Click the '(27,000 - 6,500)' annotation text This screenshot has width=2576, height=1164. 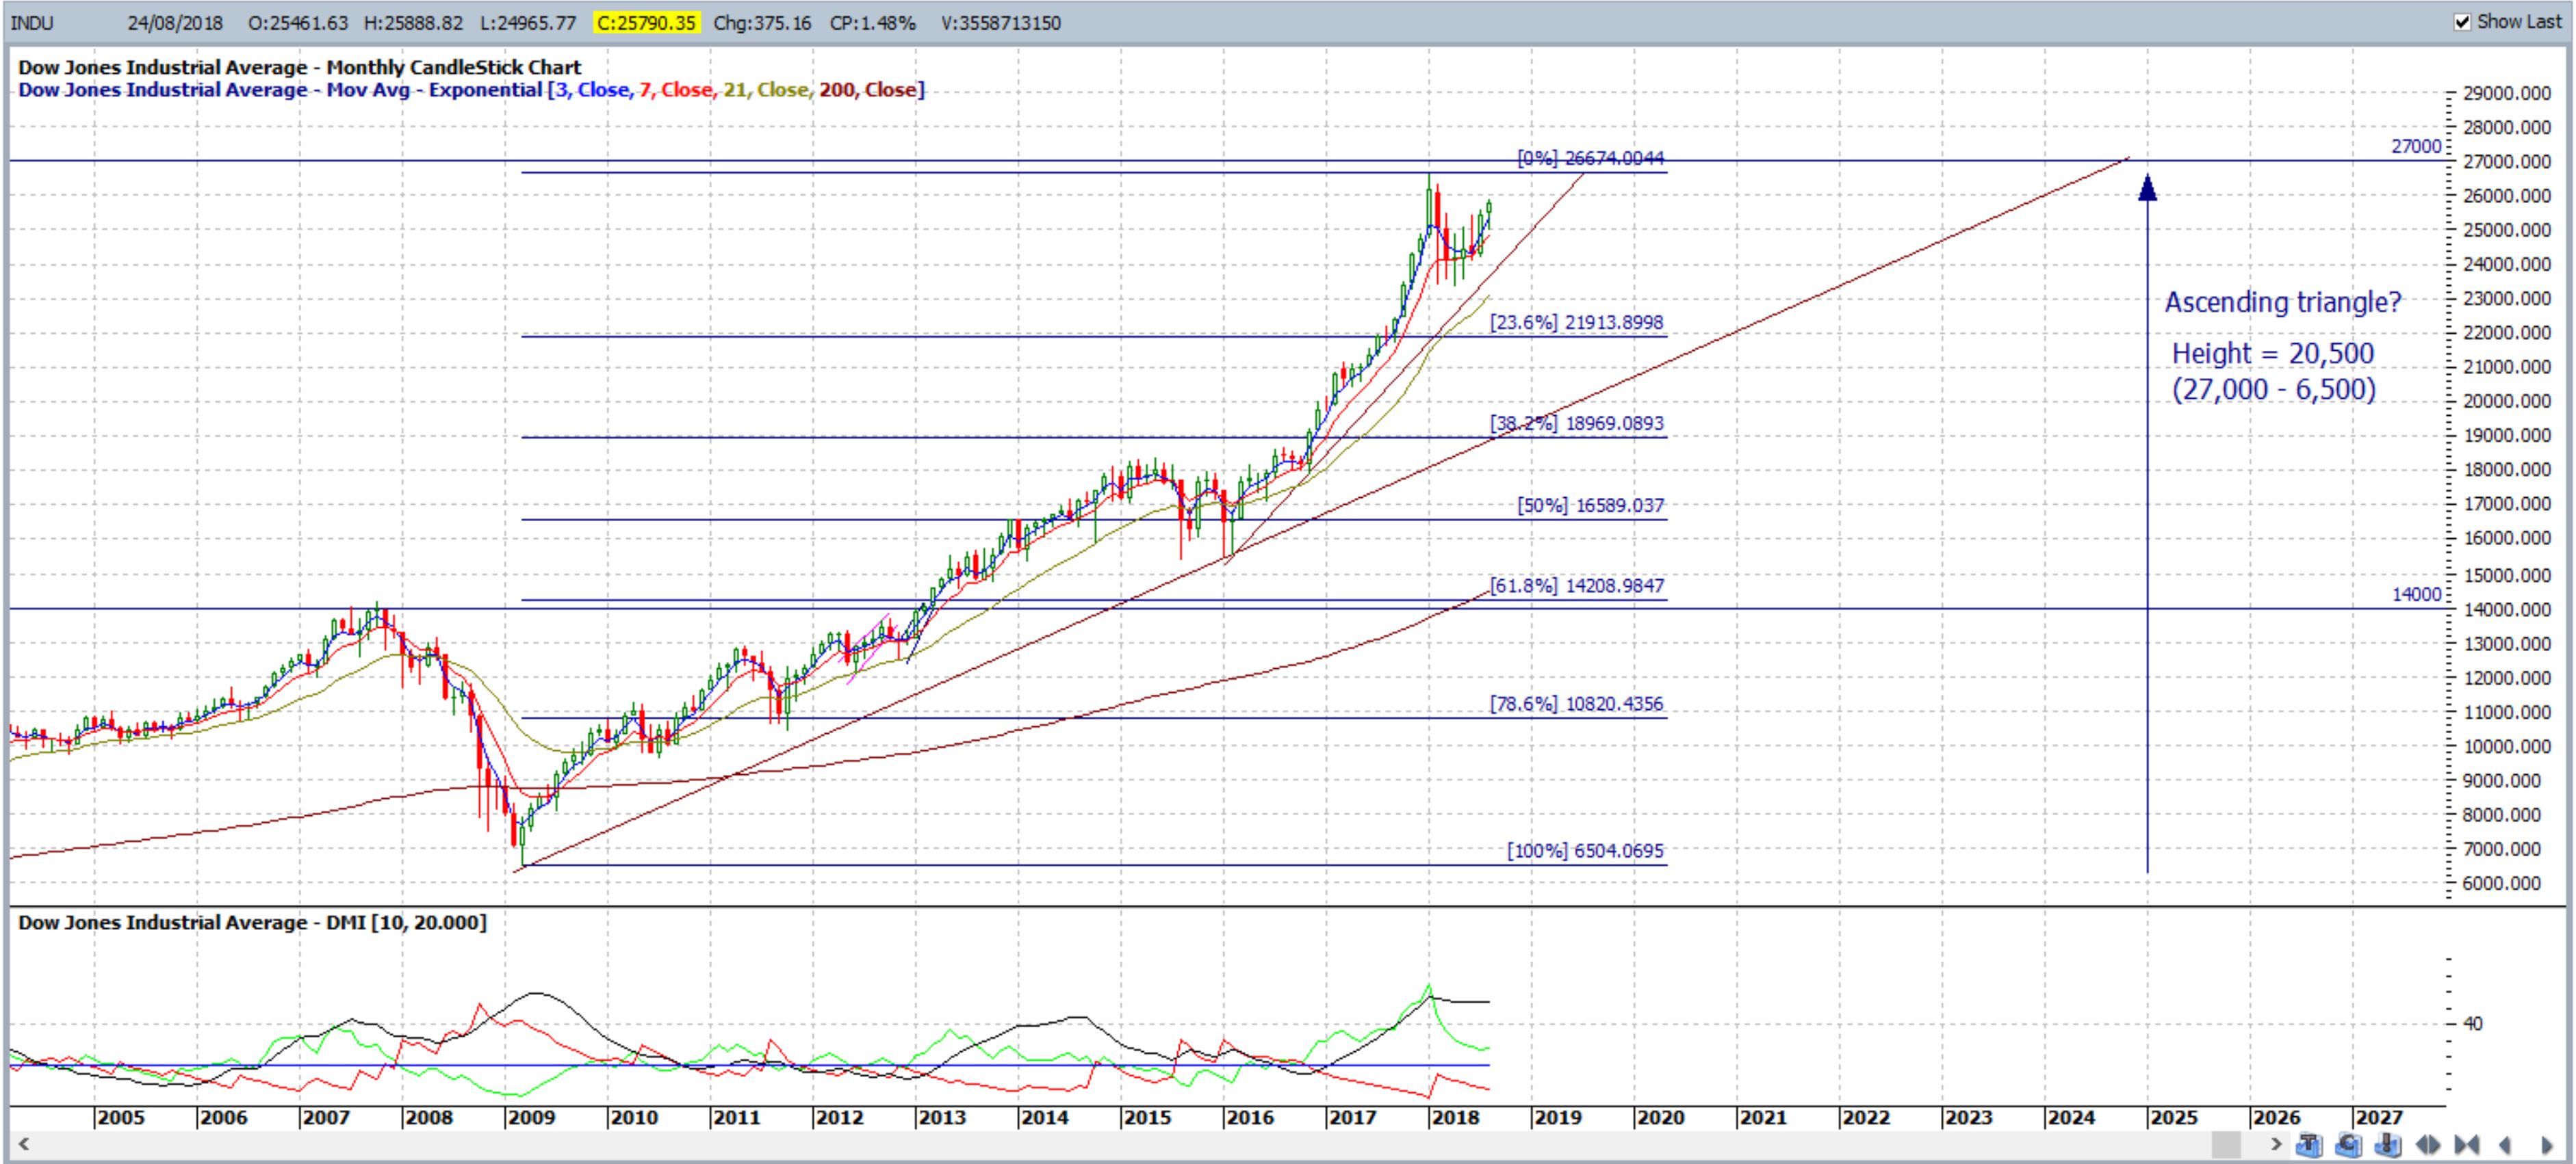tap(2273, 390)
